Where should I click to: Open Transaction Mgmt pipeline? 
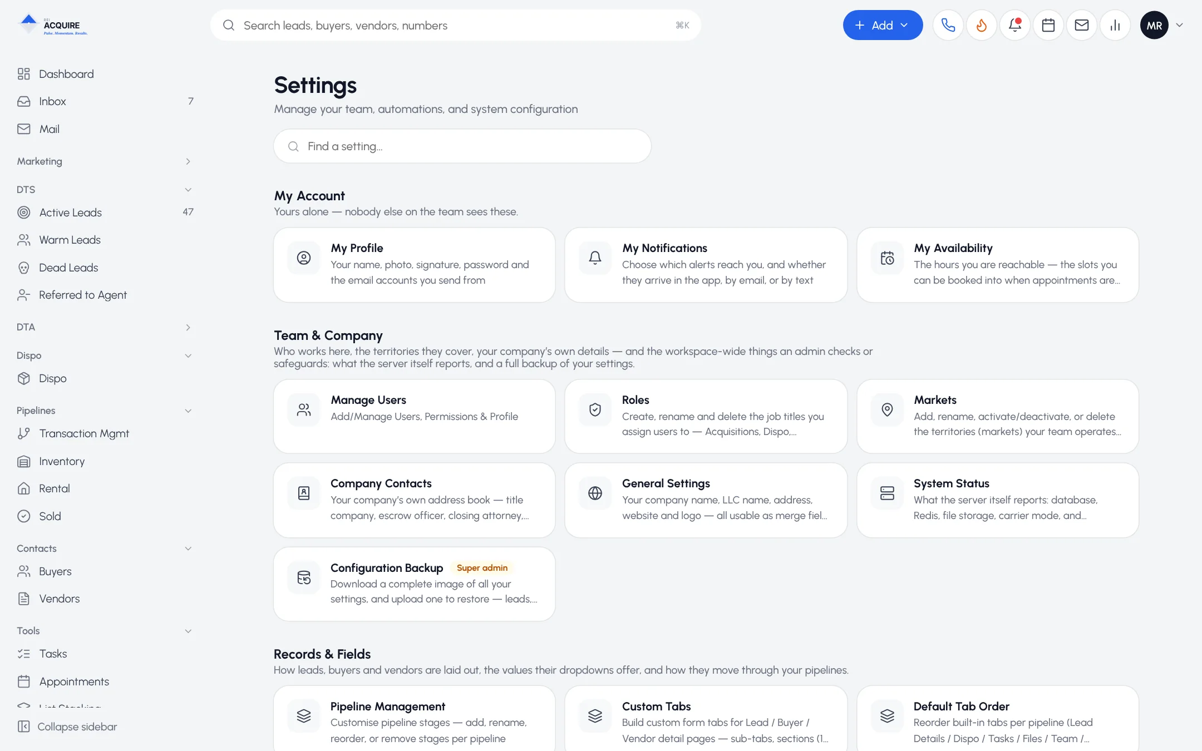point(105,433)
